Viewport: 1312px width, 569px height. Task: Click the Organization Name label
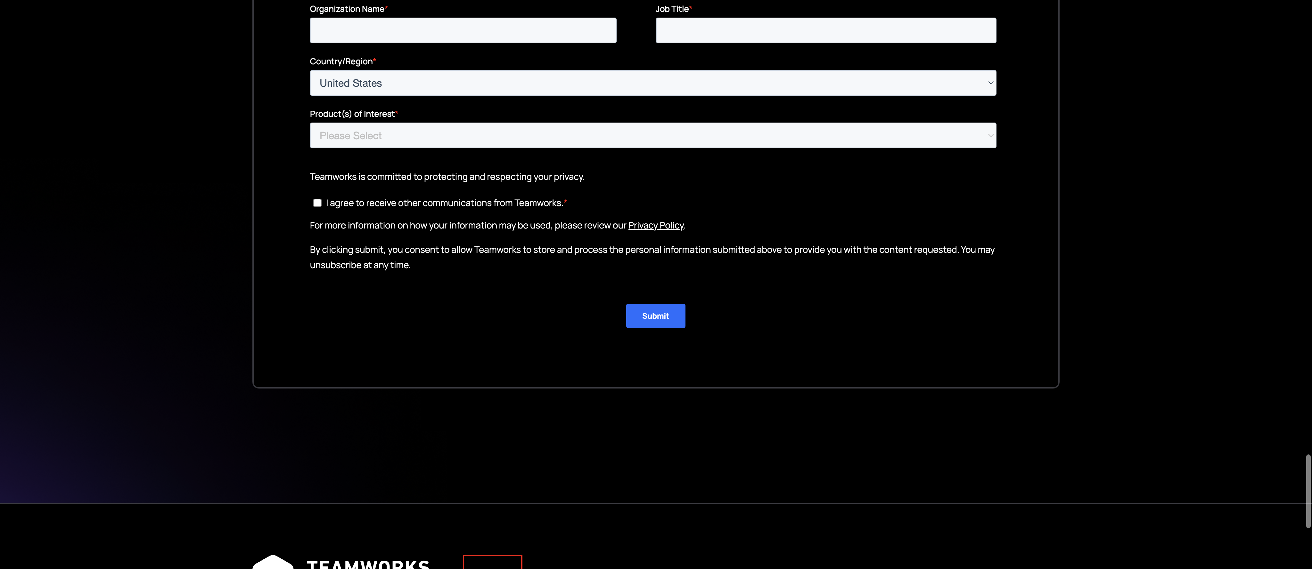pyautogui.click(x=346, y=9)
